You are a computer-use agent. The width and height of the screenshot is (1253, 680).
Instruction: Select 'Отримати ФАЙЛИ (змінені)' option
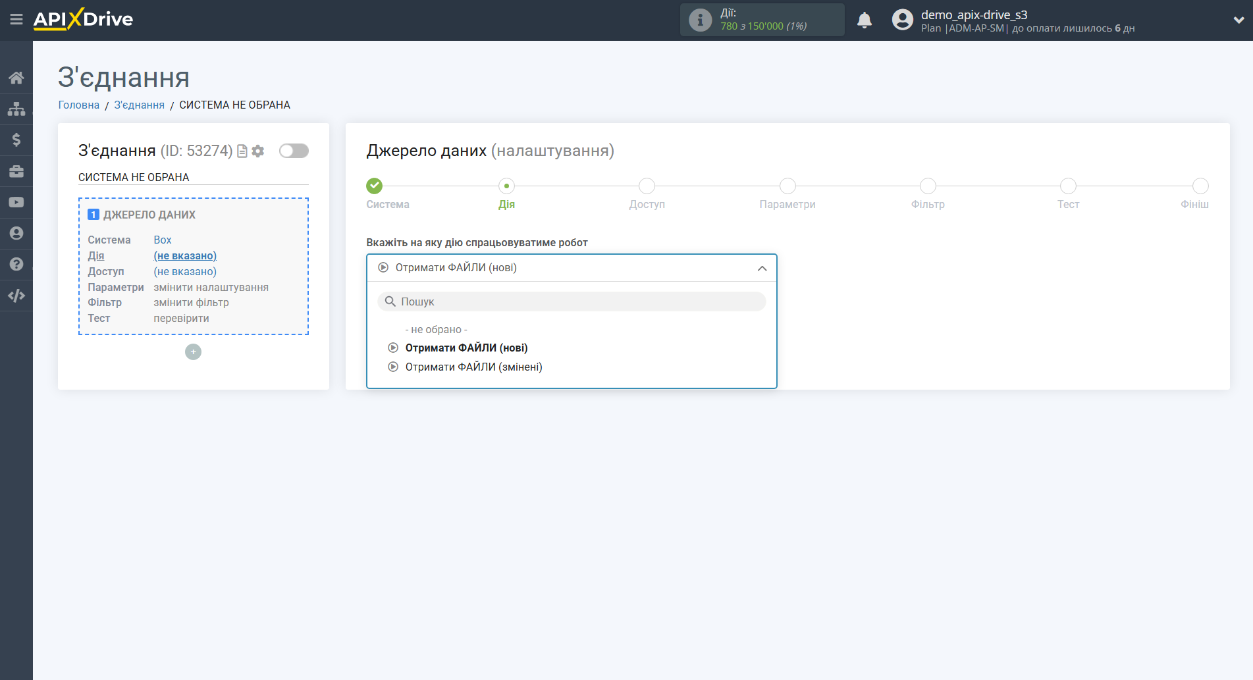point(473,367)
